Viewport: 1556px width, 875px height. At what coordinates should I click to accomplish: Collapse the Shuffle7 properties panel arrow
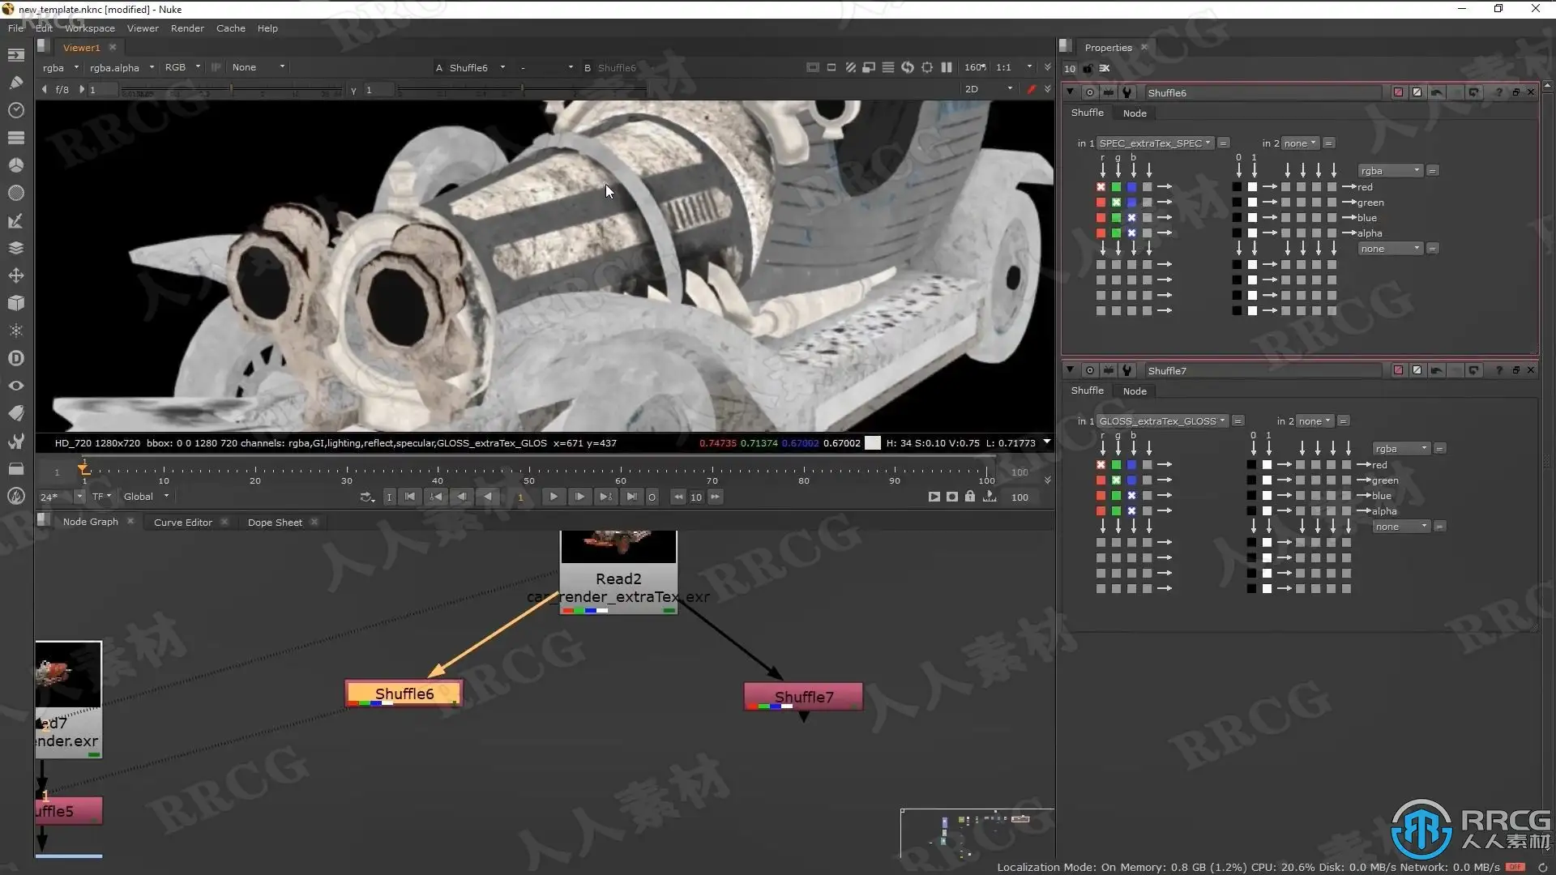click(x=1070, y=370)
